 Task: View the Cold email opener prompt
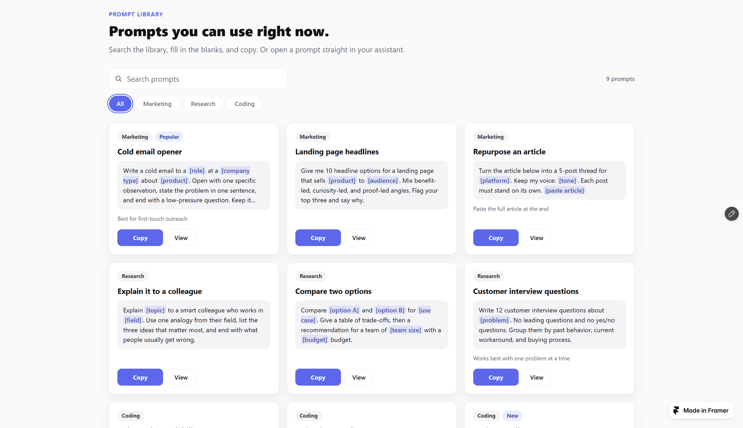point(181,238)
